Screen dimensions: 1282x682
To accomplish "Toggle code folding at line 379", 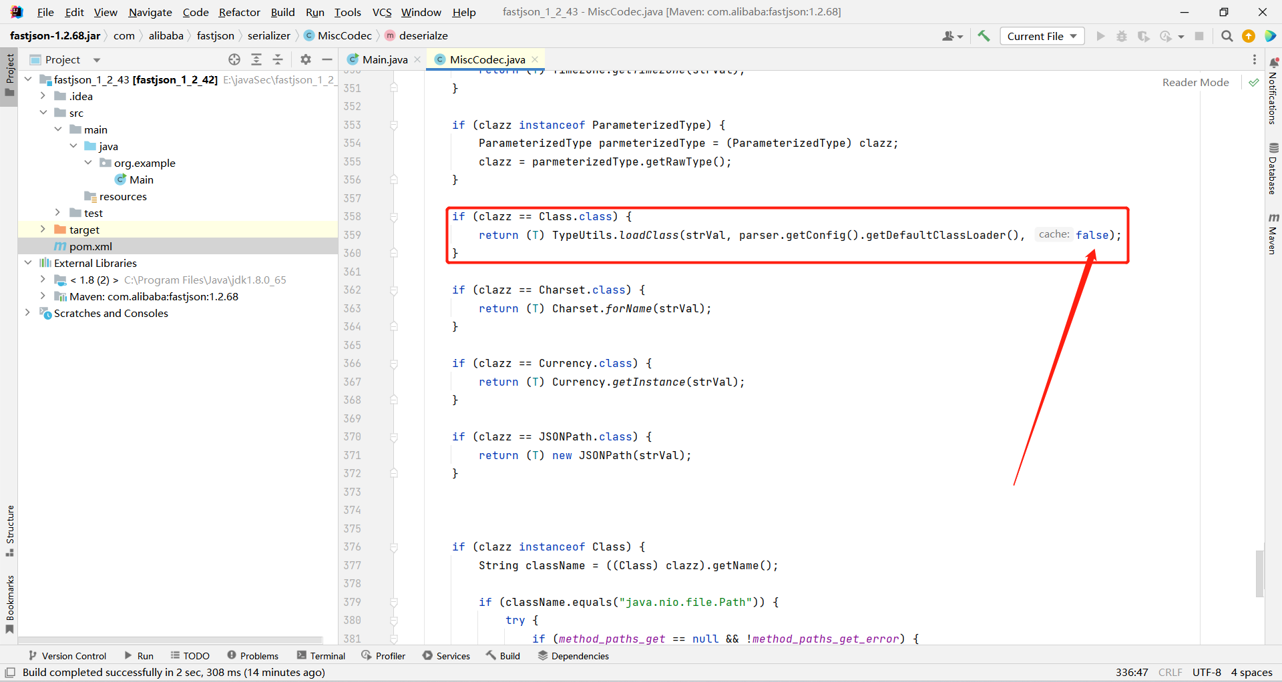I will pyautogui.click(x=394, y=603).
